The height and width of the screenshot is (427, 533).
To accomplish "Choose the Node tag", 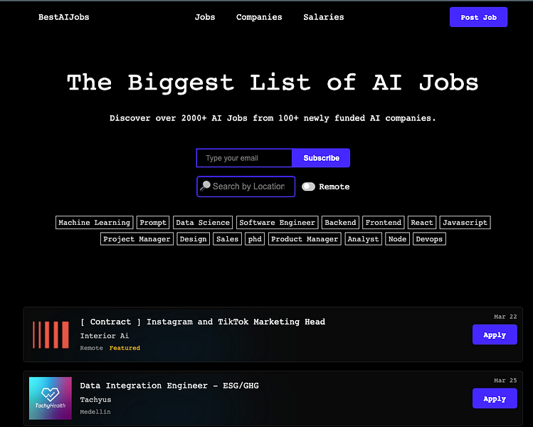I will 397,238.
